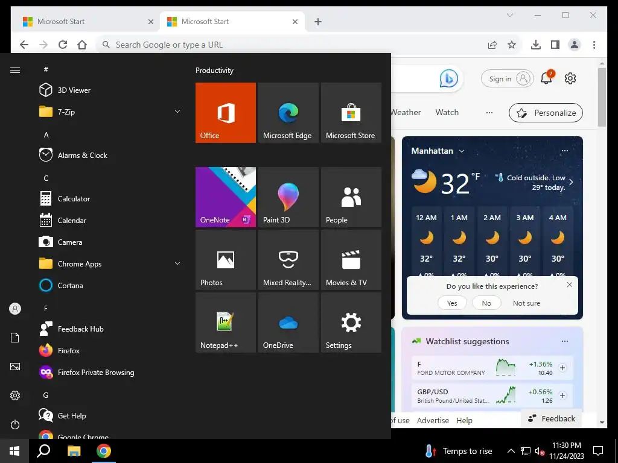Close the second Microsoft Start tab
618x463 pixels.
[x=295, y=22]
